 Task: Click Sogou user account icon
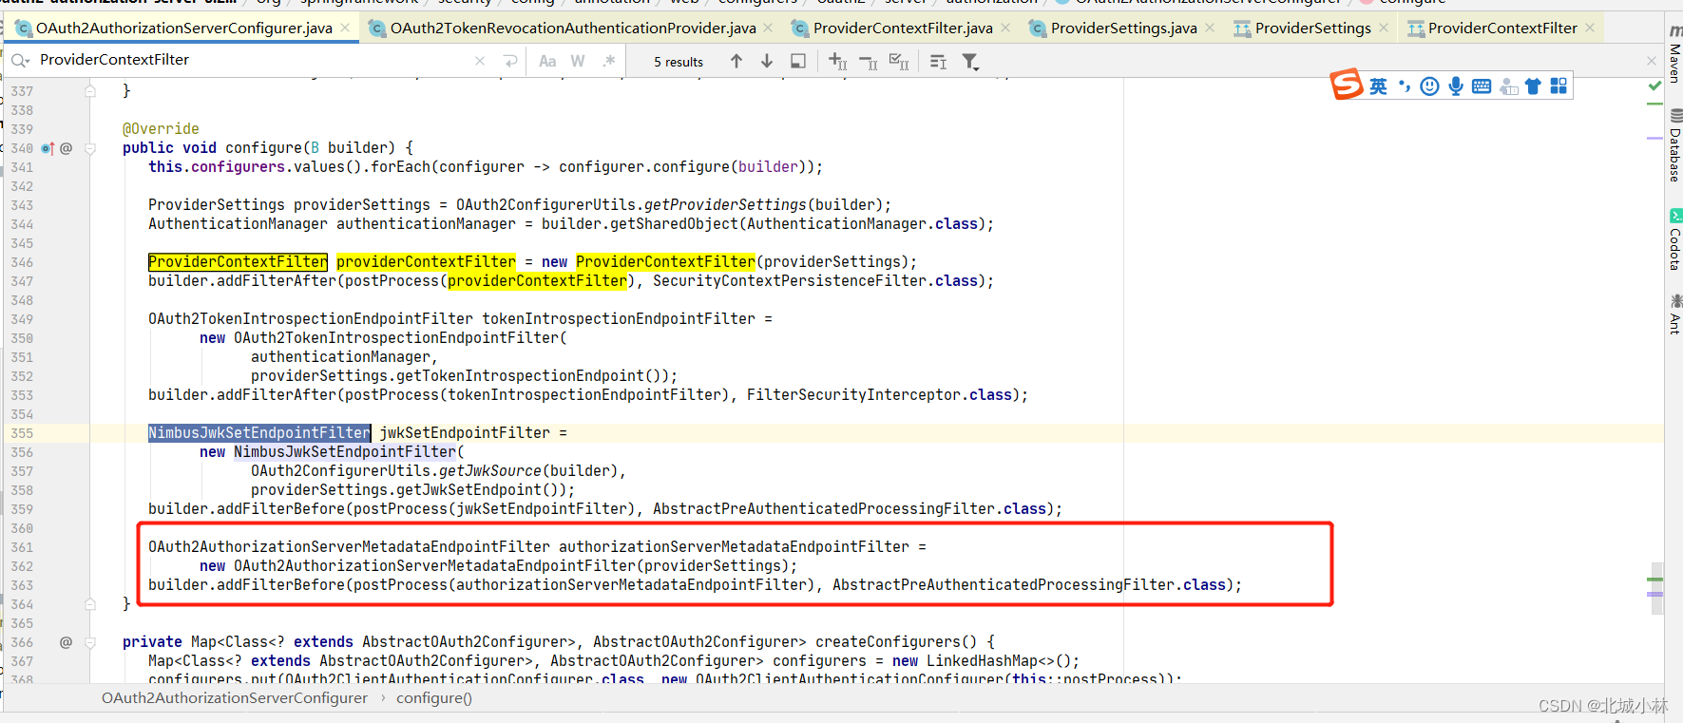pos(1508,86)
